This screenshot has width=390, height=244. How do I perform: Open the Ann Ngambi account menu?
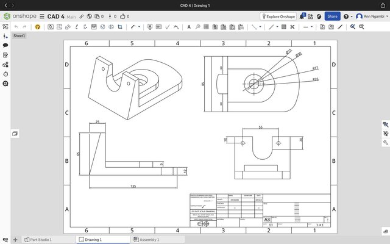point(372,16)
